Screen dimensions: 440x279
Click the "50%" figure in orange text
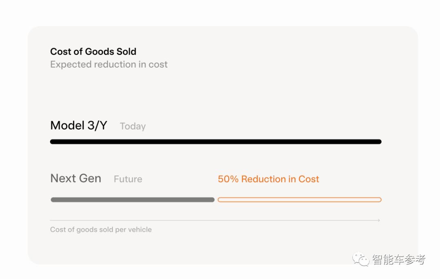[x=228, y=179]
